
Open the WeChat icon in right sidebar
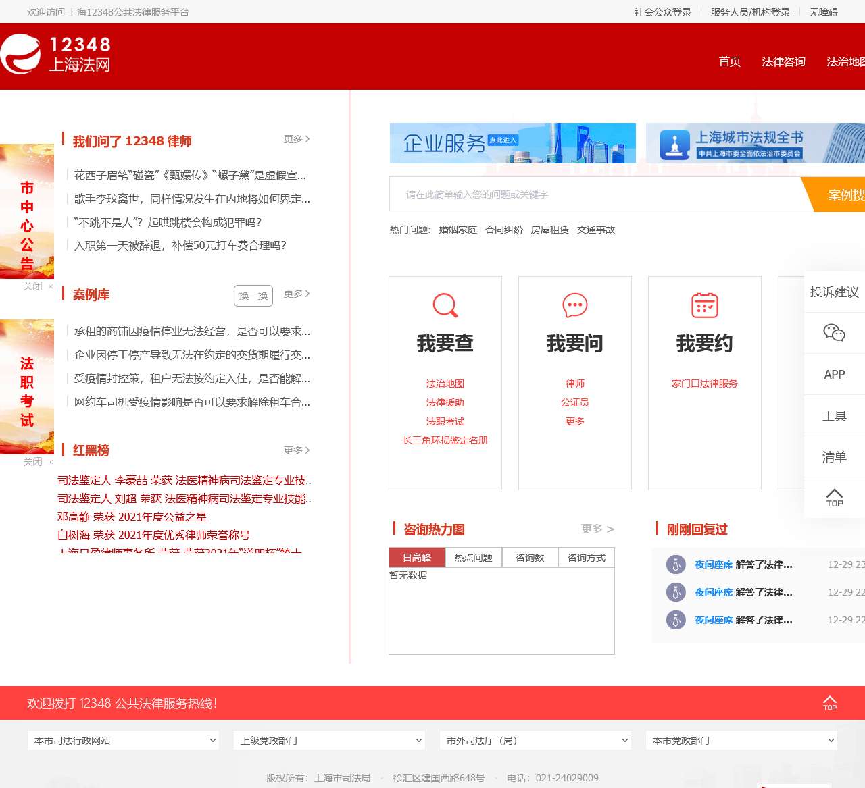coord(835,333)
